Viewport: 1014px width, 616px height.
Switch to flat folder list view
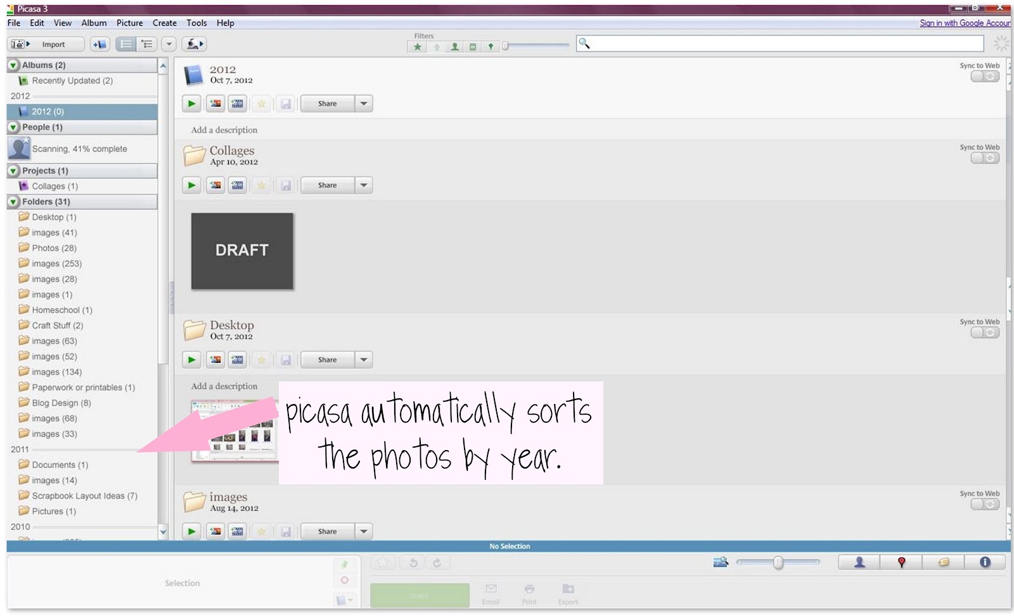126,44
